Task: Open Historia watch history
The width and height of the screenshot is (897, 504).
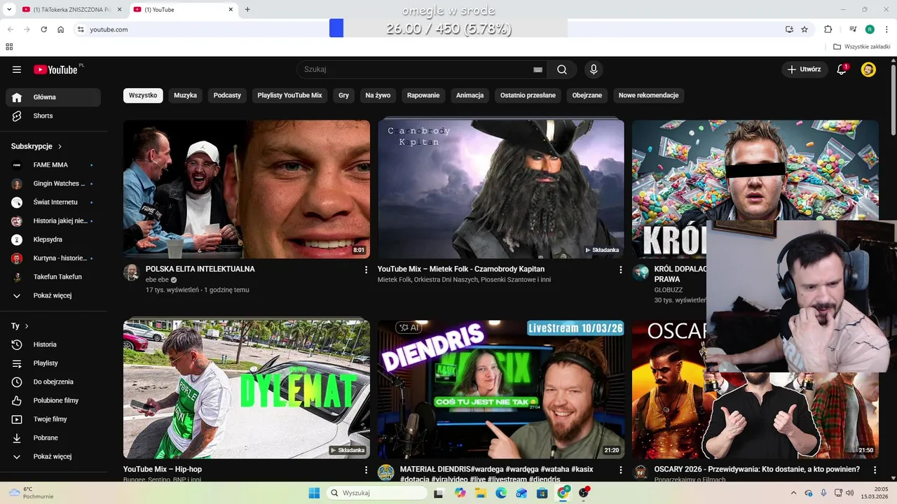Action: [53, 344]
